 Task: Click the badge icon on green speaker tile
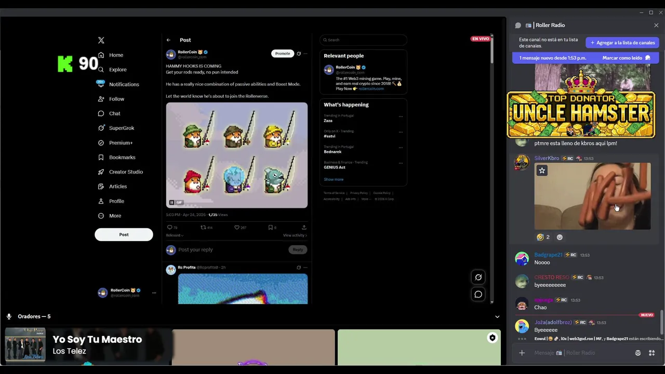(493, 338)
